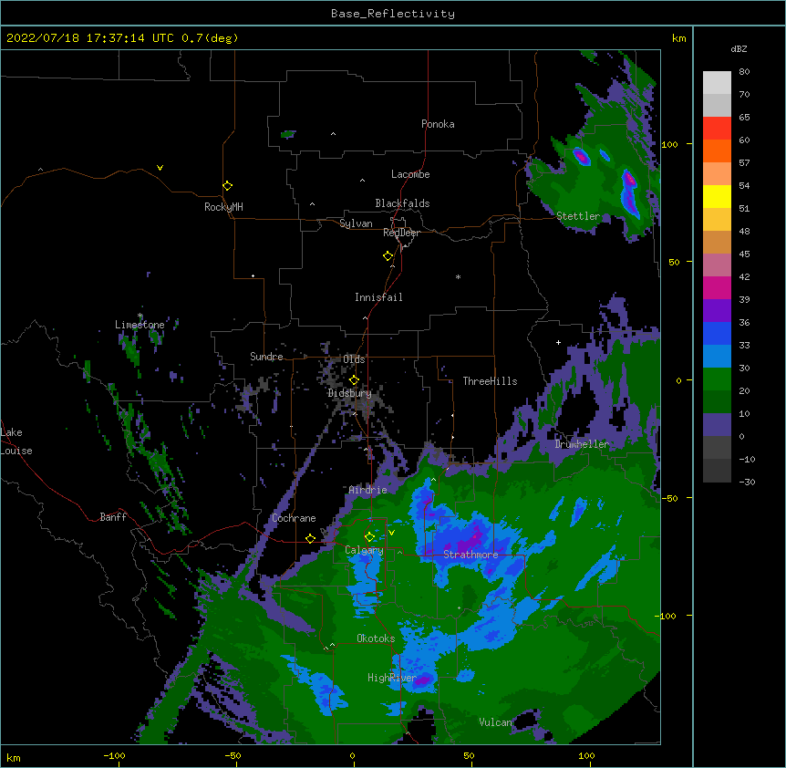Click the Sylvan label
The height and width of the screenshot is (768, 786).
[x=356, y=223]
